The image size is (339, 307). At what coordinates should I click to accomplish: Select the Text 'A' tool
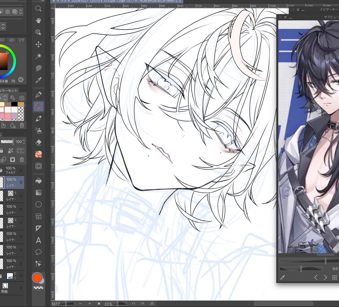click(38, 240)
